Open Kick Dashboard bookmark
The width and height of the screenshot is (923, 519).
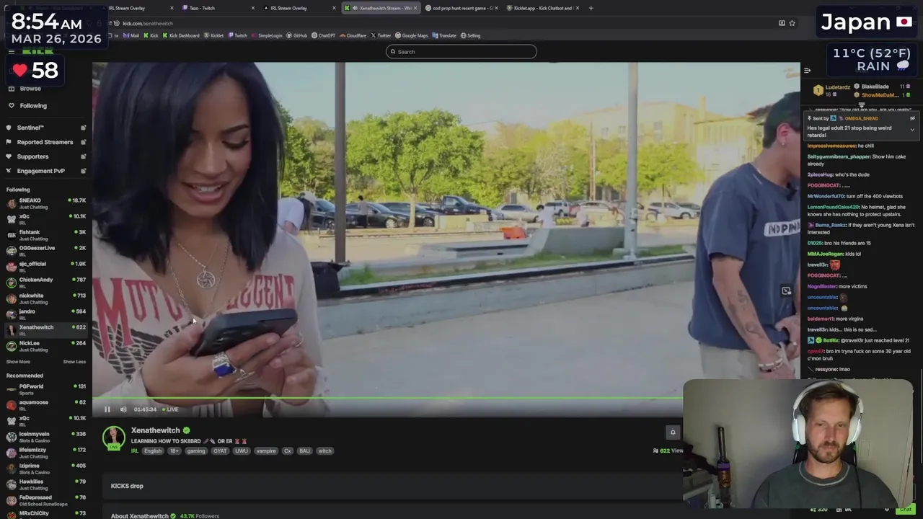[181, 35]
